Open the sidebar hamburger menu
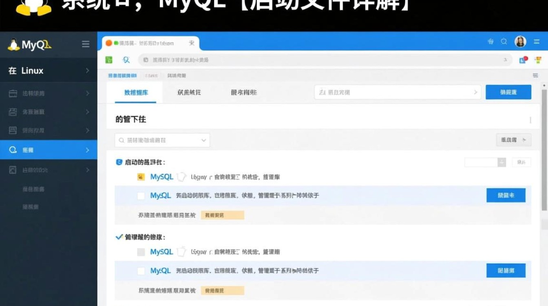Image resolution: width=548 pixels, height=306 pixels. (x=85, y=44)
